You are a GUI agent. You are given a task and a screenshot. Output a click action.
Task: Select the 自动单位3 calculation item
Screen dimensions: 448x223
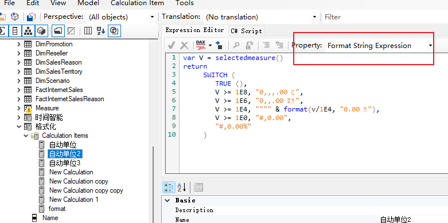click(x=65, y=163)
